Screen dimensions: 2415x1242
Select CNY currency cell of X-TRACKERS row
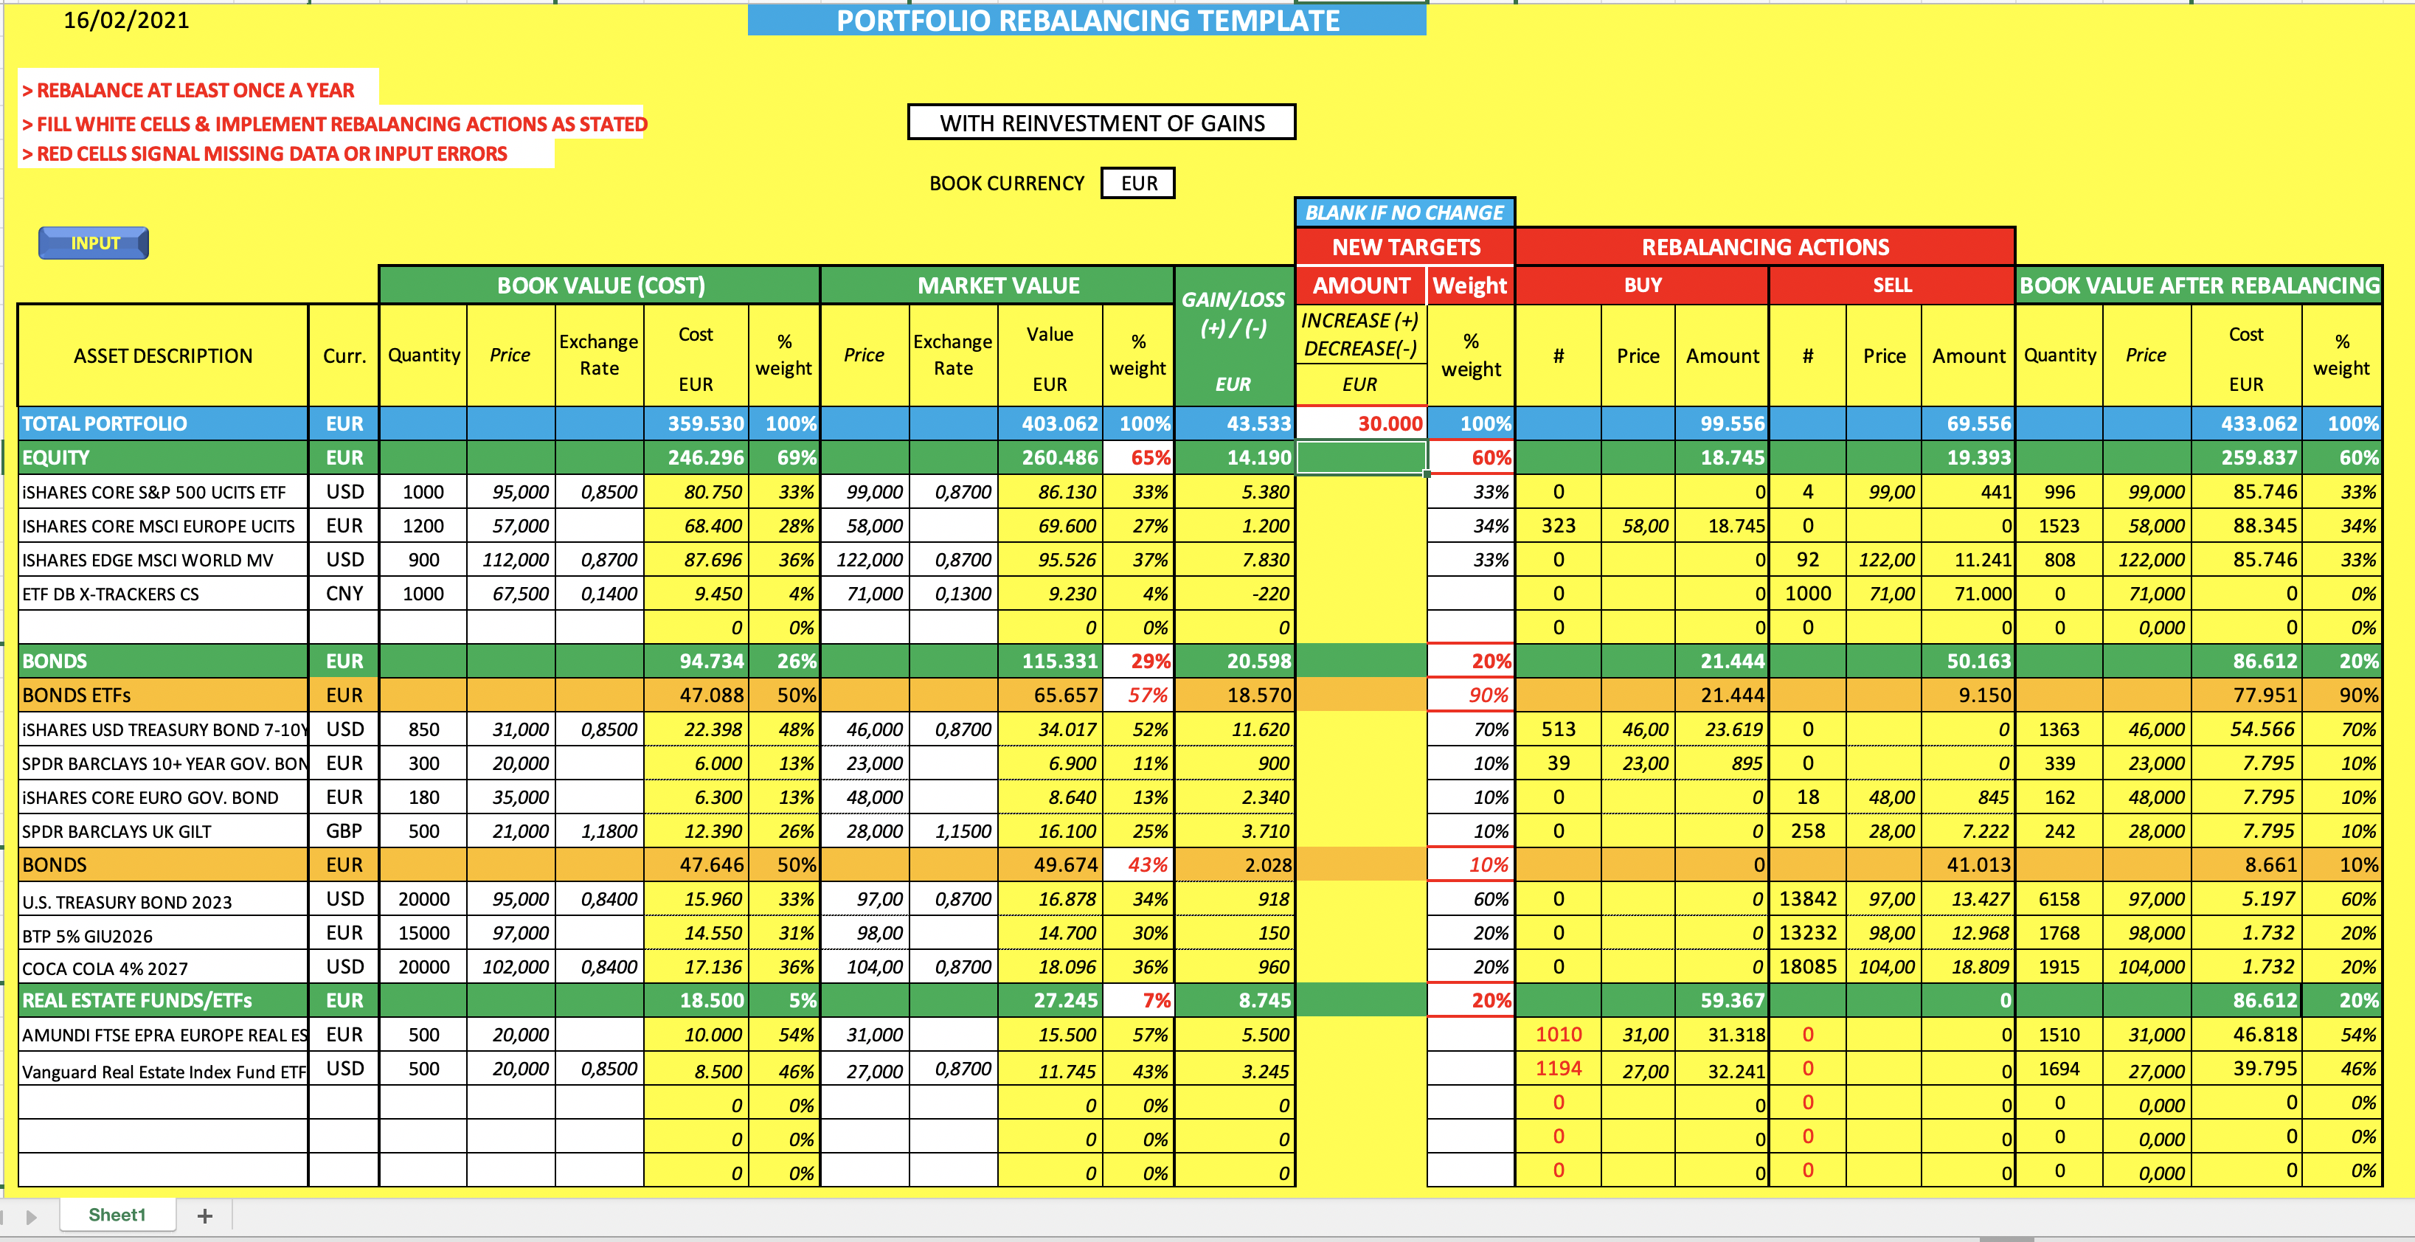pos(344,594)
